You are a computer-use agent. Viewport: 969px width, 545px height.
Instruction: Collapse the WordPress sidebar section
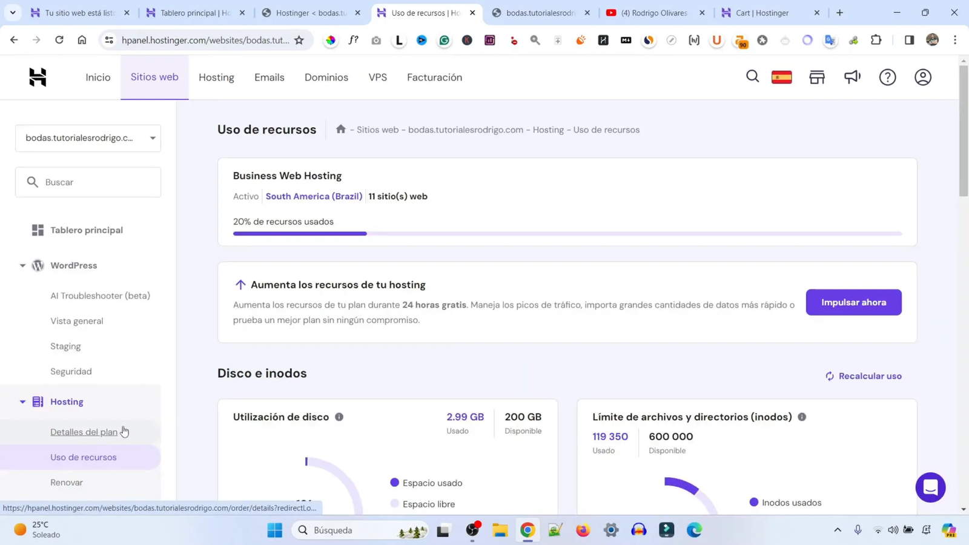pos(22,265)
